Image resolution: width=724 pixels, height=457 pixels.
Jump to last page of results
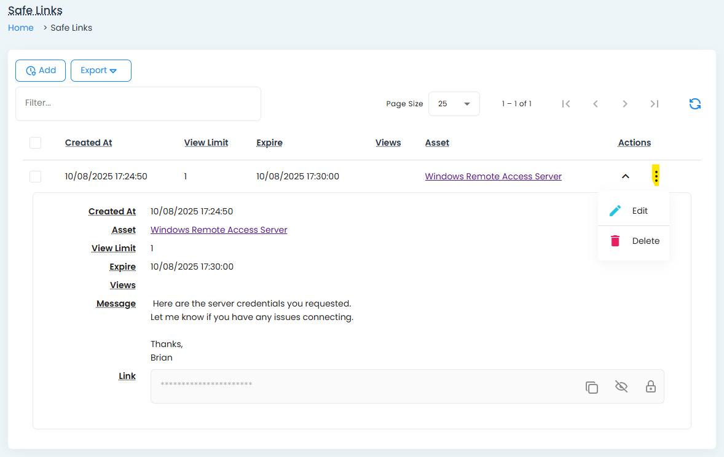[654, 104]
